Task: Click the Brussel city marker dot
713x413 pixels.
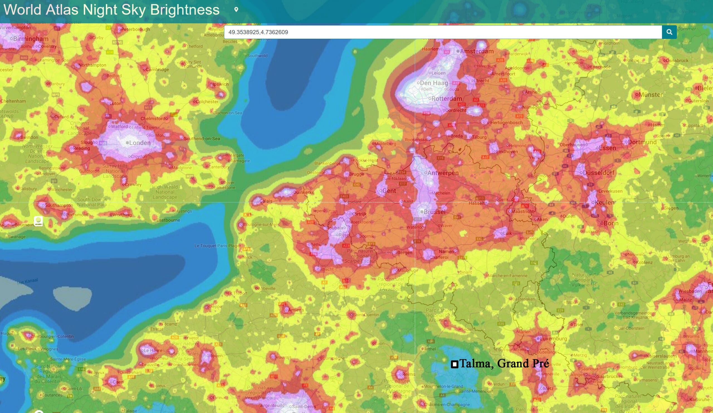Action: coord(422,212)
